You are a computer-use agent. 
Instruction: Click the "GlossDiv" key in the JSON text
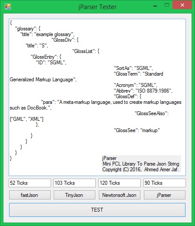[x=63, y=40]
